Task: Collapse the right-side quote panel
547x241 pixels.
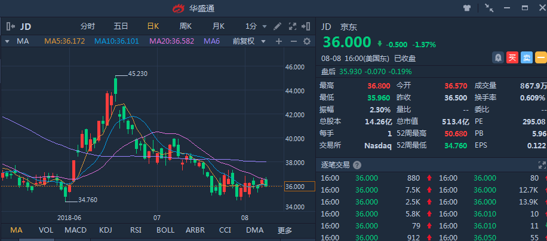Action: [306, 26]
